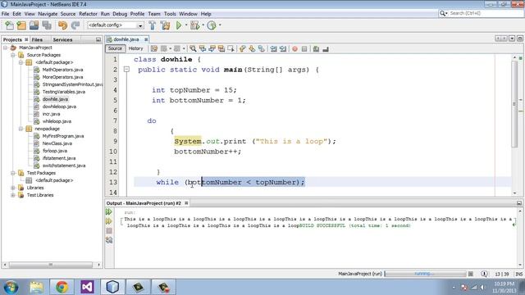Click the Build Project hammer icon
525x295 pixels.
(153, 25)
